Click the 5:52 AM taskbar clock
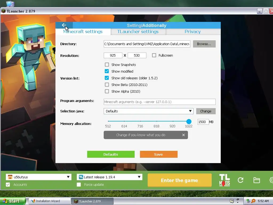Viewport: 273px width, 205px height. [263, 201]
